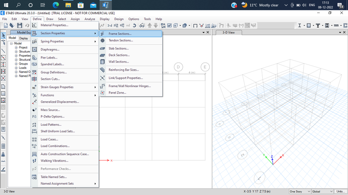
Task: Close the 3-D View panel
Action: click(344, 32)
